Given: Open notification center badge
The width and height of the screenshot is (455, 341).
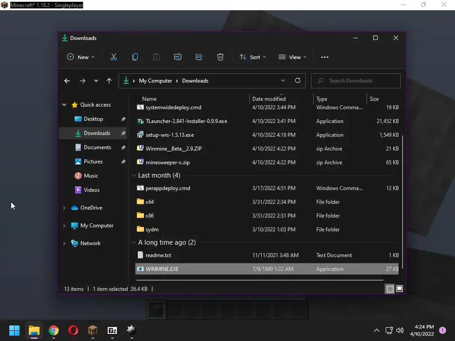Looking at the screenshot, I should [x=443, y=330].
